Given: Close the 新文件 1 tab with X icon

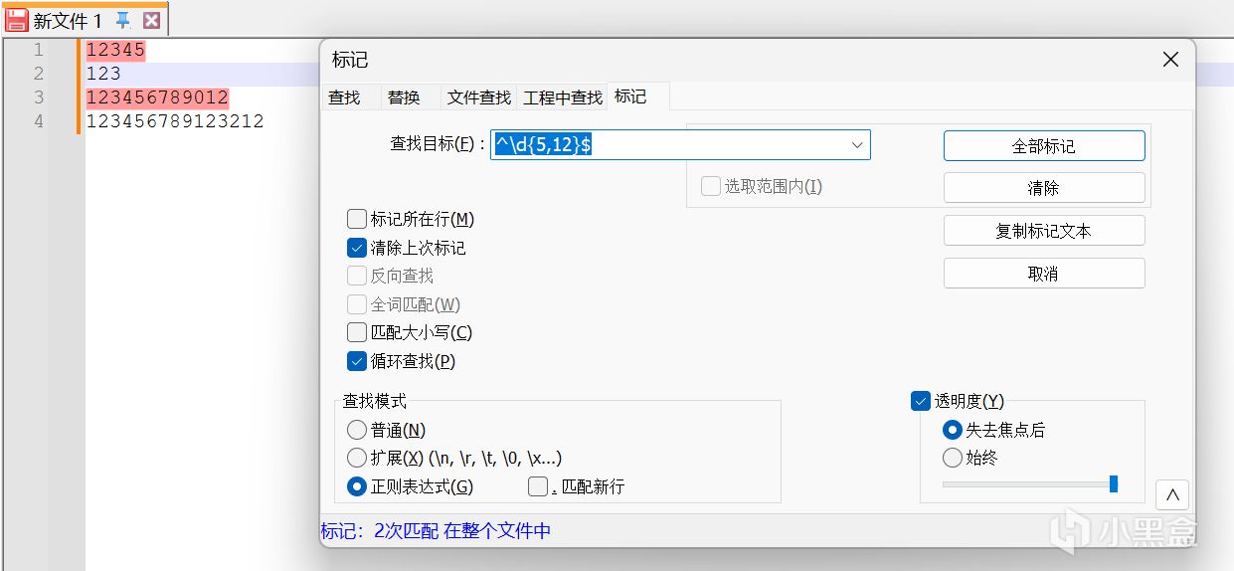Looking at the screenshot, I should tap(151, 20).
